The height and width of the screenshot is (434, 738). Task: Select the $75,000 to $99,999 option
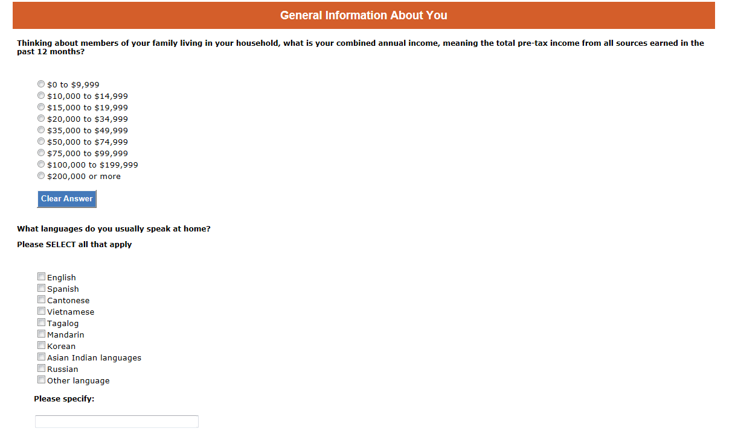pyautogui.click(x=41, y=153)
